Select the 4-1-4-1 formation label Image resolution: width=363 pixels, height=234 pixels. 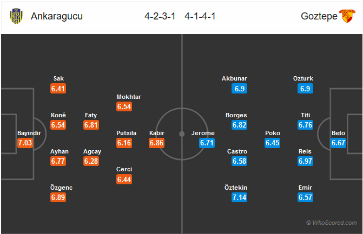pyautogui.click(x=200, y=16)
